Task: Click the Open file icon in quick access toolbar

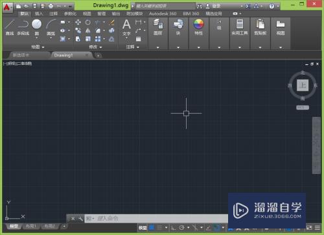Action: click(27, 6)
